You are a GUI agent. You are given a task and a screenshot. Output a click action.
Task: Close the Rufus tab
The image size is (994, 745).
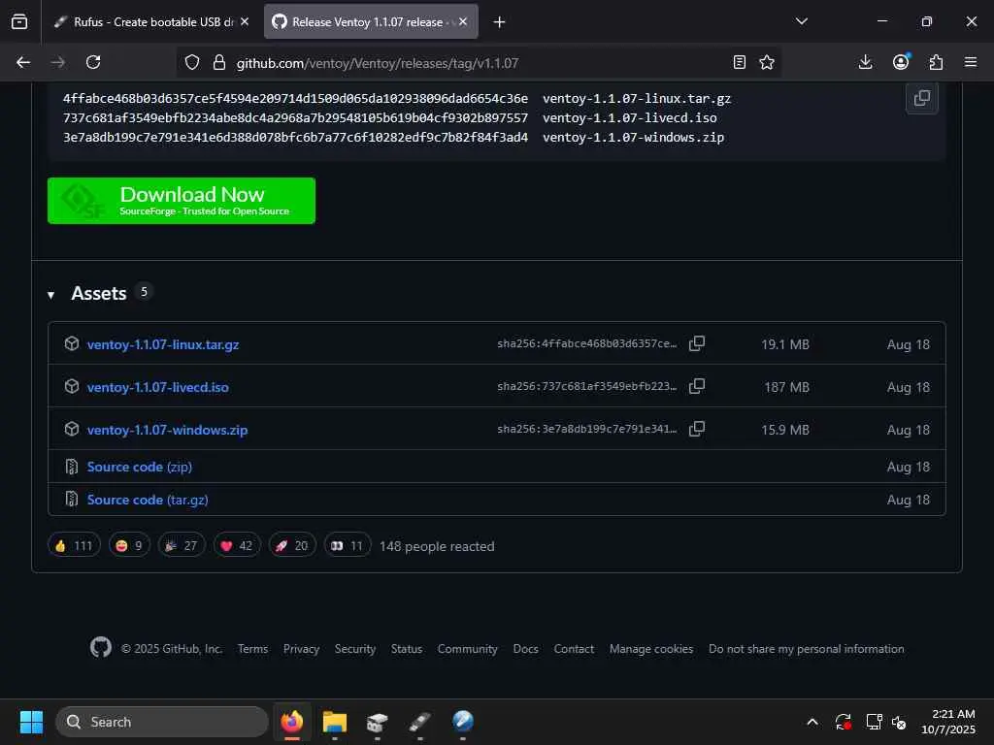(245, 21)
